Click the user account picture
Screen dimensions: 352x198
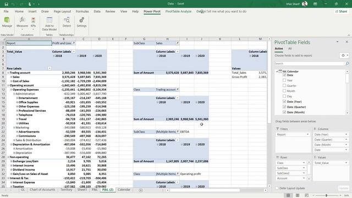(304, 4)
